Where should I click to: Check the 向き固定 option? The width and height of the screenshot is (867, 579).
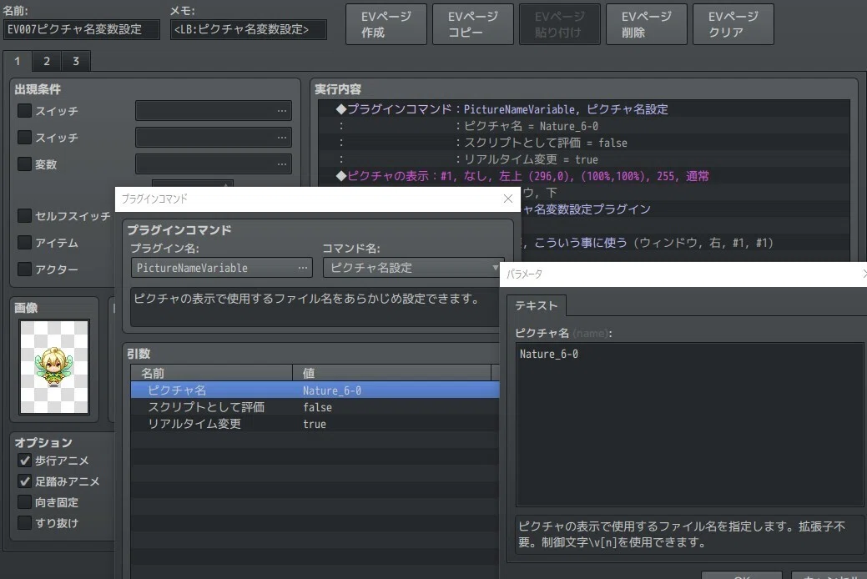tap(24, 502)
